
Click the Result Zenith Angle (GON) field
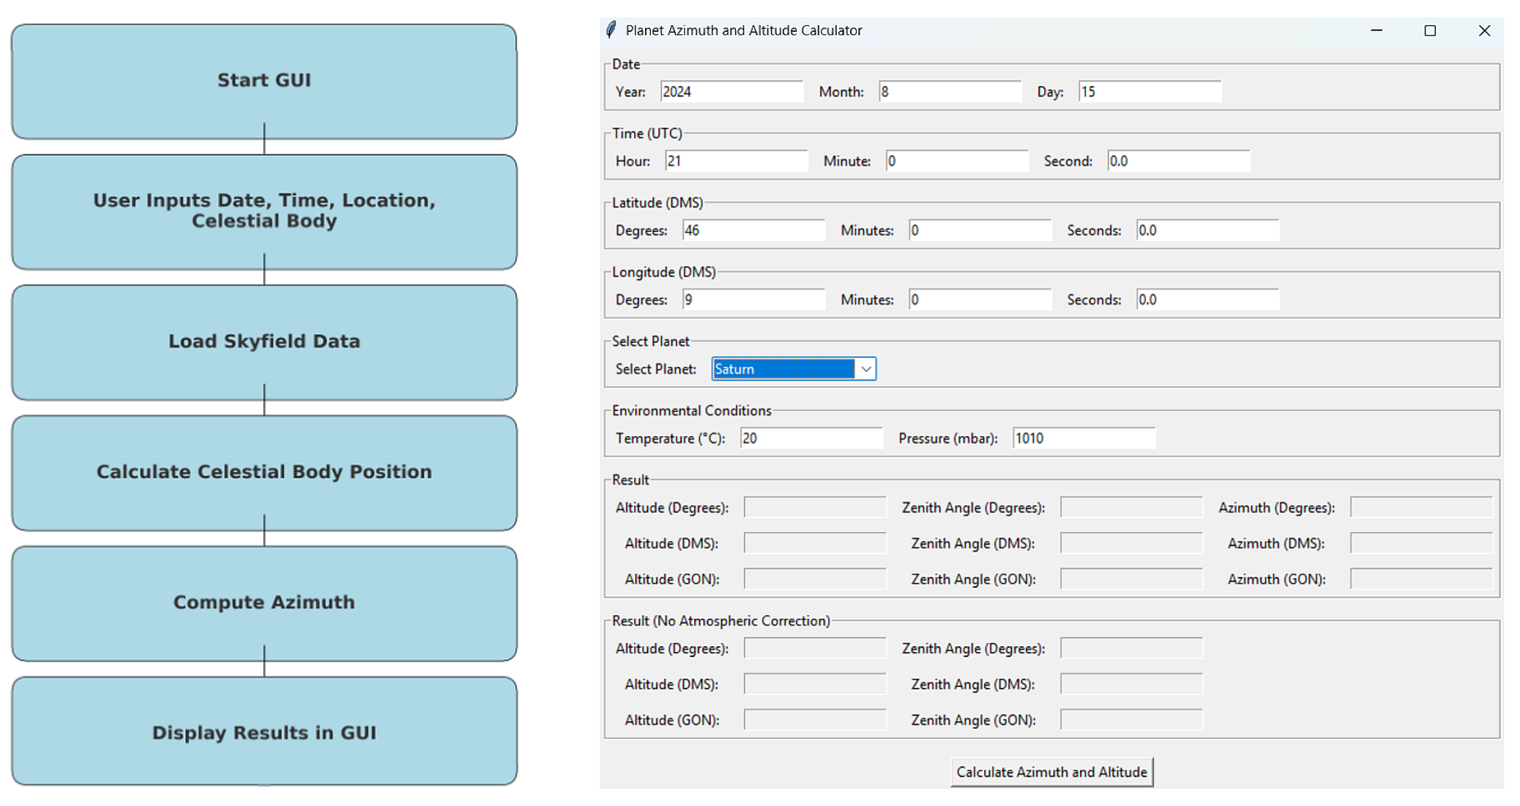1131,579
